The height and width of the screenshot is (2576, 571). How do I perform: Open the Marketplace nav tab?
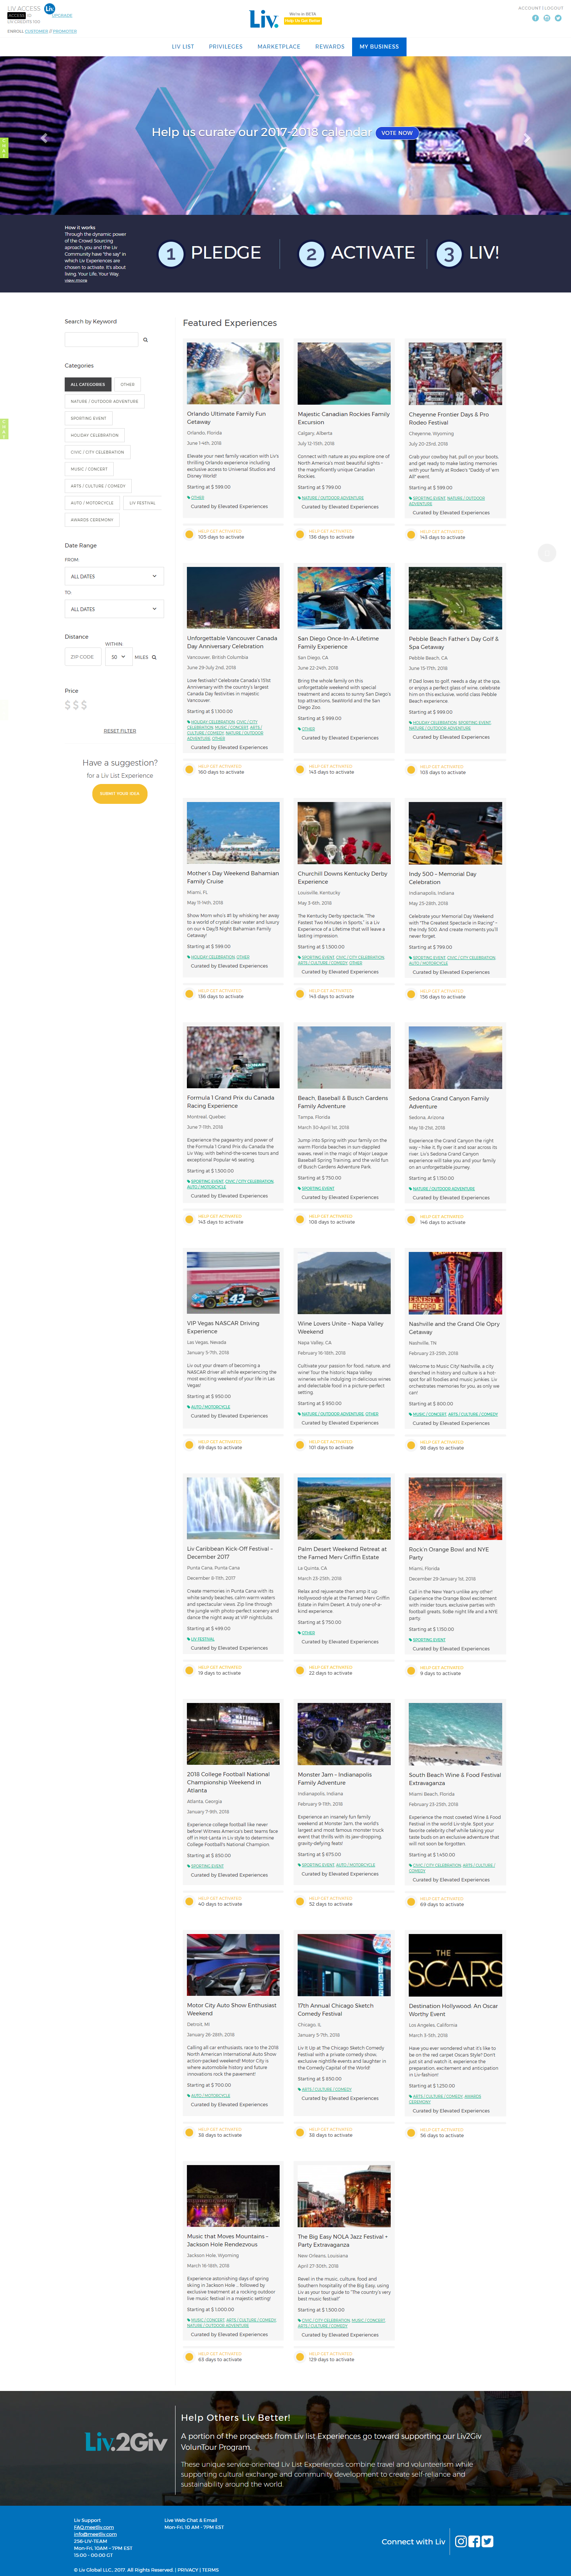click(x=278, y=46)
